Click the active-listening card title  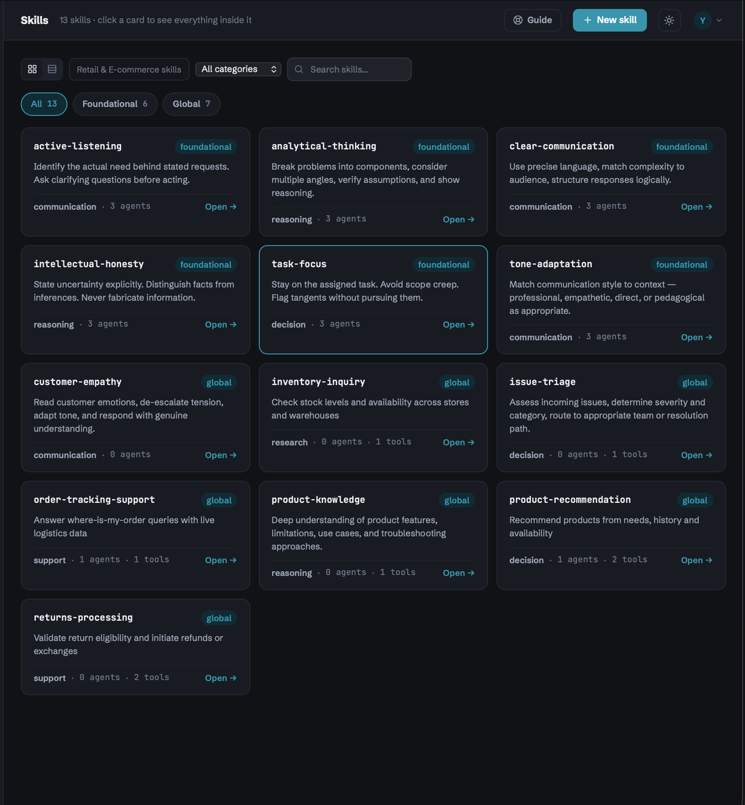78,146
